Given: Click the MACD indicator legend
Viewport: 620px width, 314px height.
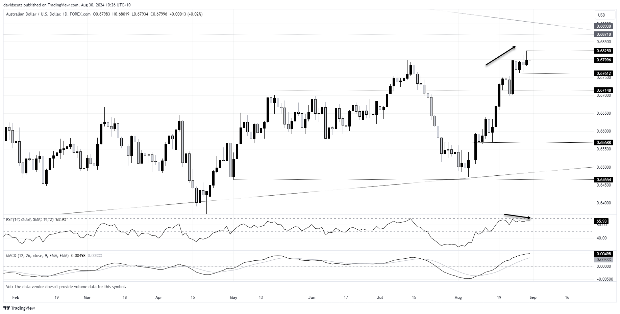Looking at the screenshot, I should tap(54, 256).
